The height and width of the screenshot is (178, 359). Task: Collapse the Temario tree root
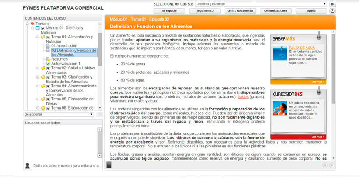point(27,24)
